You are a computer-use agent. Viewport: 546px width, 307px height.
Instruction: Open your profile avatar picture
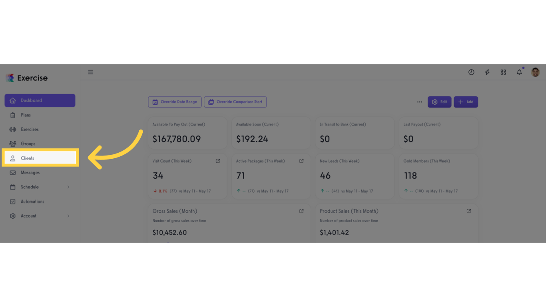coord(535,72)
